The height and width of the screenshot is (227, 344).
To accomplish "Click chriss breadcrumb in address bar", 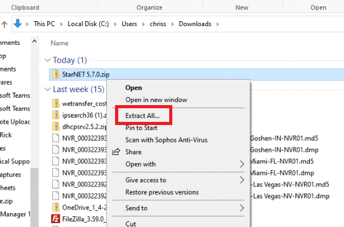I will pos(158,24).
